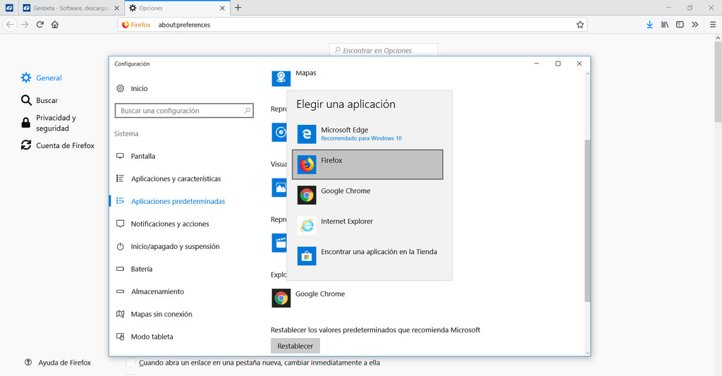
Task: Click the Configuración window scrollbar thumb
Action: pos(587,222)
